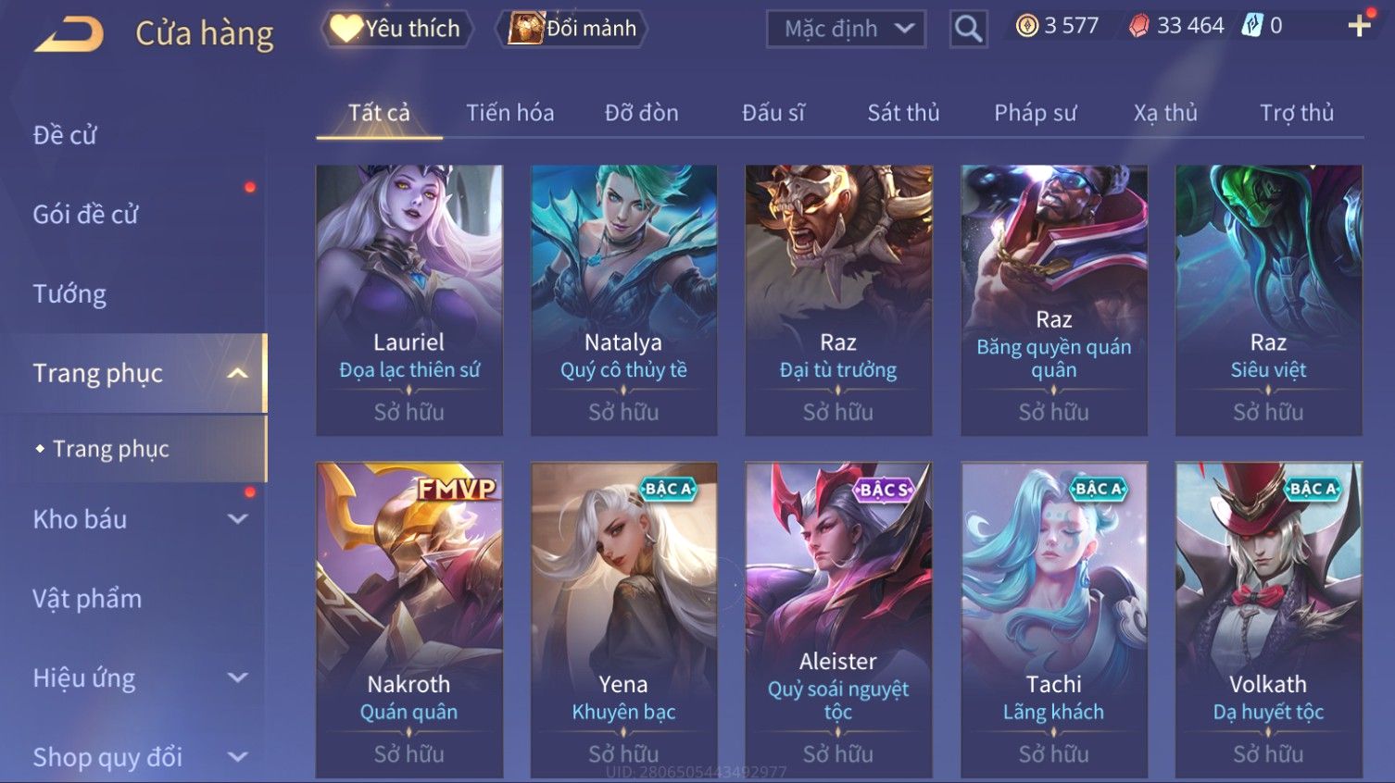Go to Tướng in the sidebar

[69, 294]
